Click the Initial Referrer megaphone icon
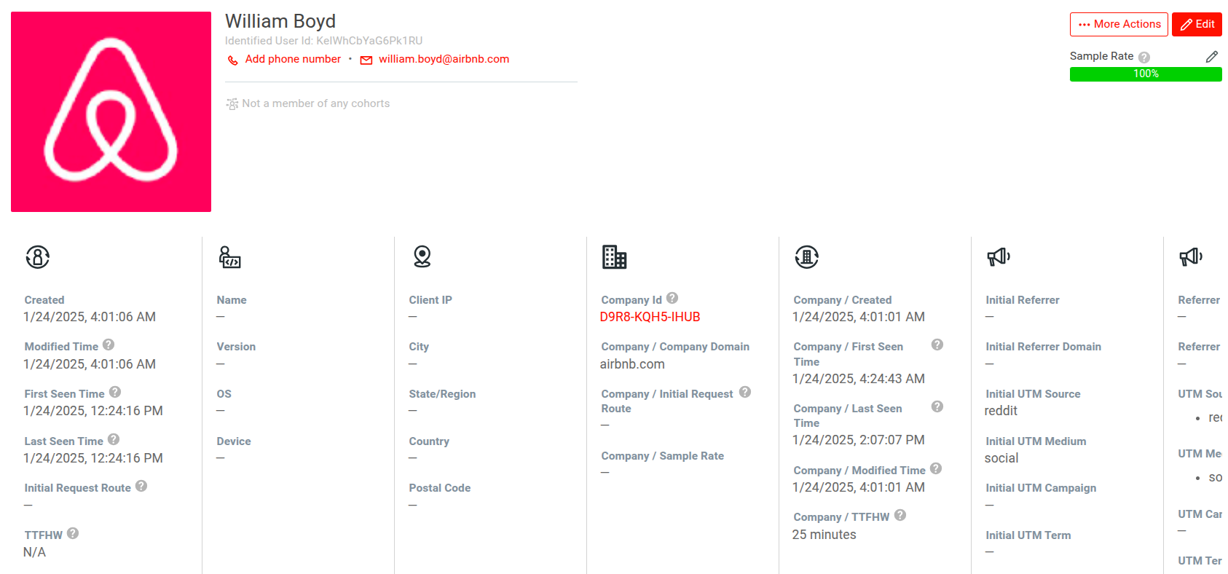This screenshot has width=1228, height=574. (x=999, y=256)
